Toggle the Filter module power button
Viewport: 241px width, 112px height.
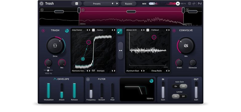pos(88,79)
